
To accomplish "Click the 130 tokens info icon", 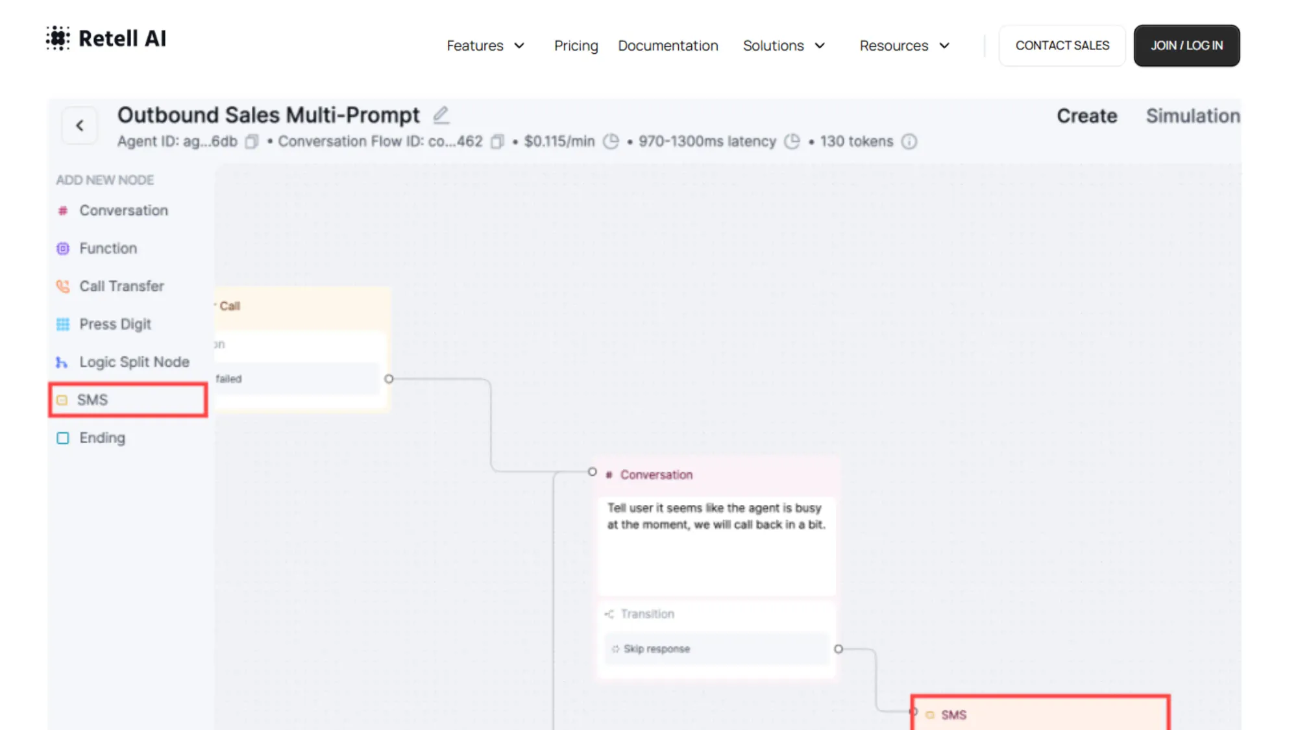I will [x=909, y=141].
